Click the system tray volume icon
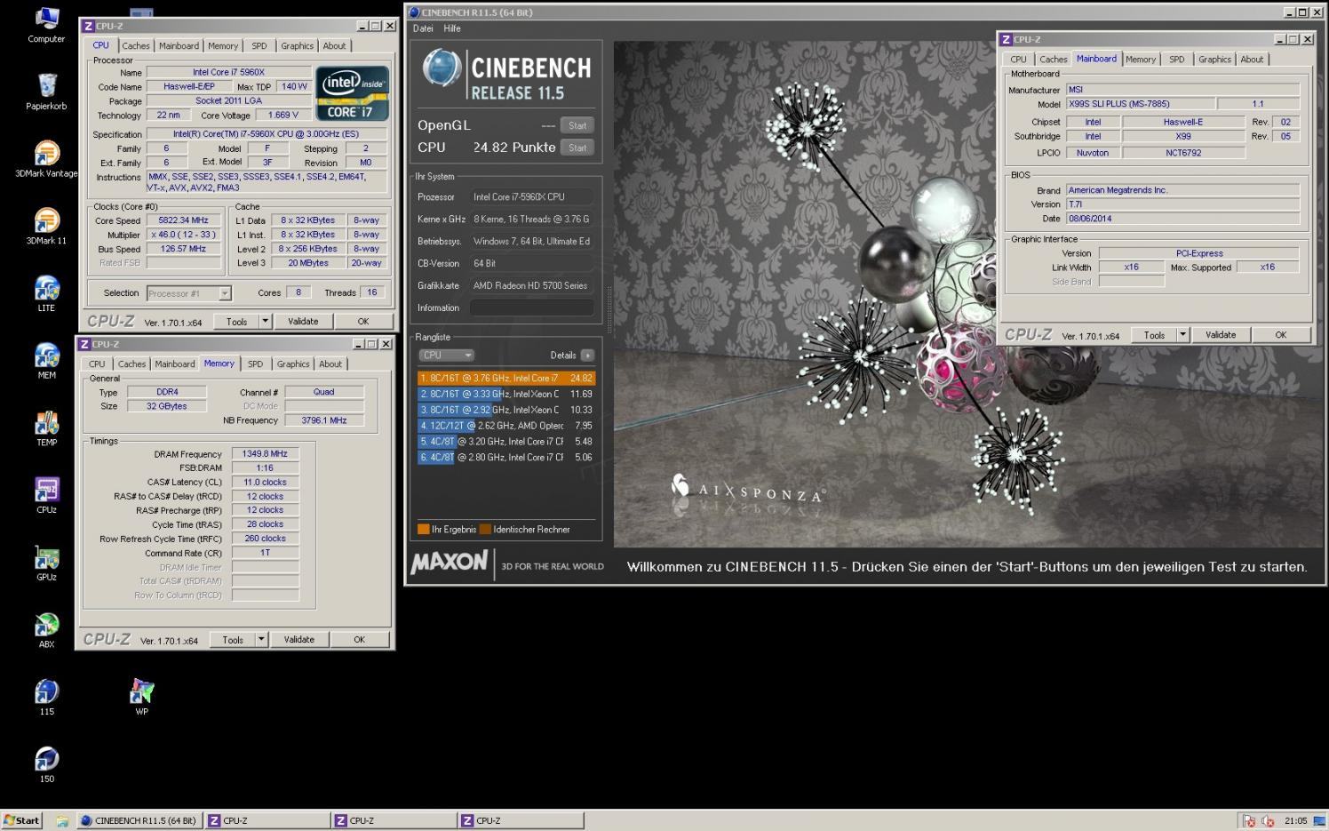 1268,820
